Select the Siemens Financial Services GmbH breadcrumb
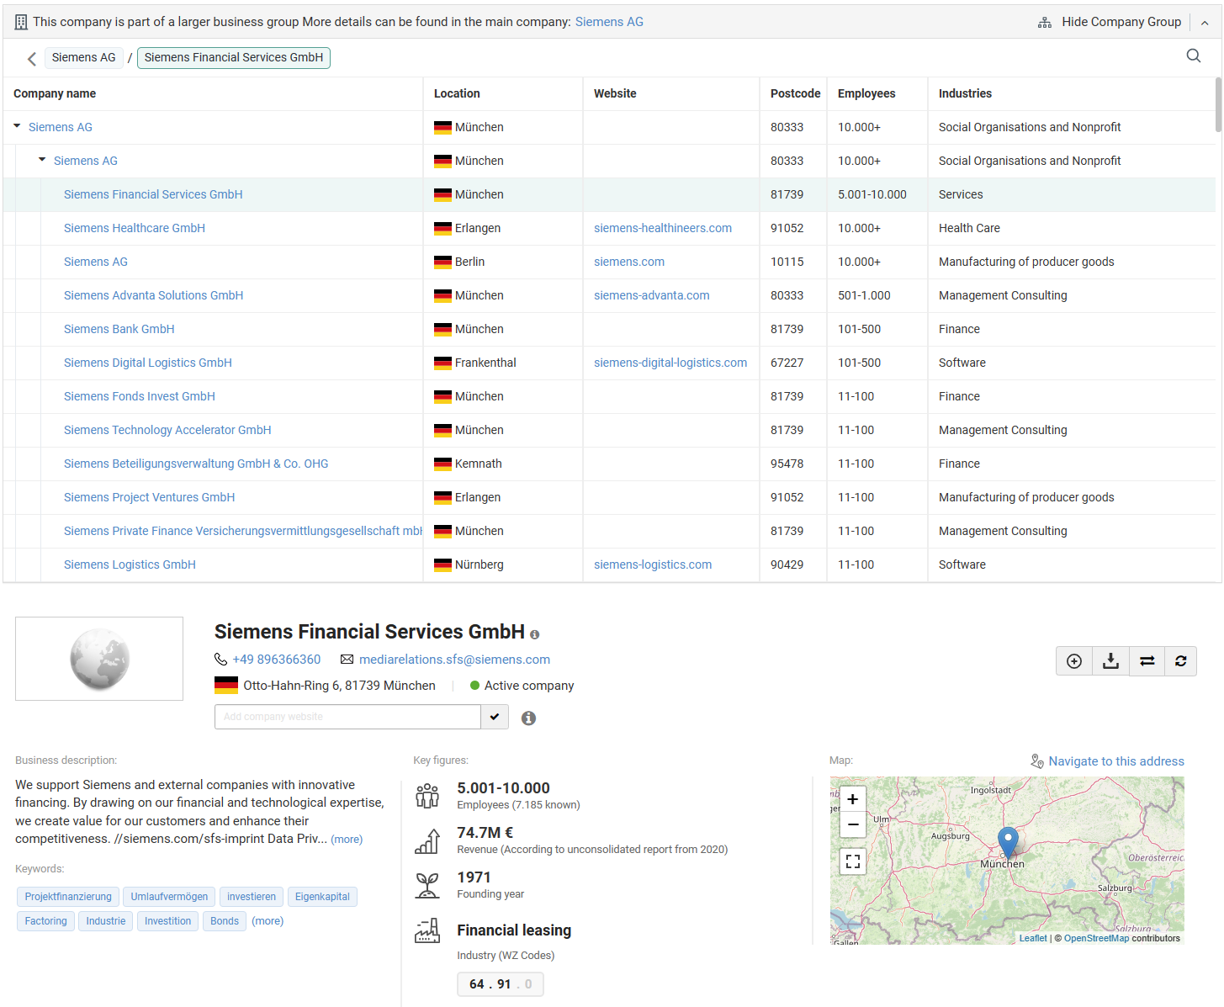1224x1007 pixels. coord(233,57)
